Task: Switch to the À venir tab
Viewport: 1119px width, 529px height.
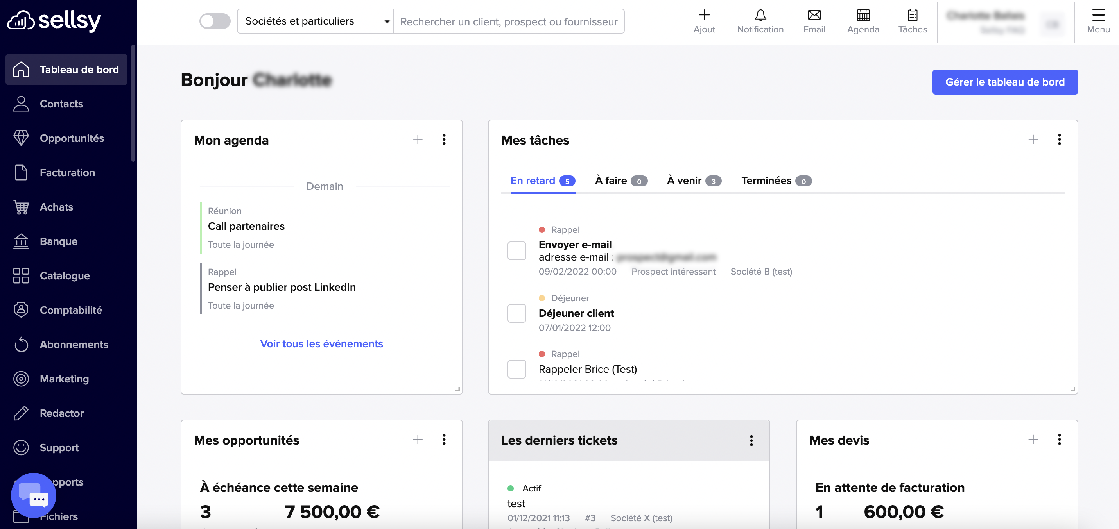Action: tap(693, 181)
